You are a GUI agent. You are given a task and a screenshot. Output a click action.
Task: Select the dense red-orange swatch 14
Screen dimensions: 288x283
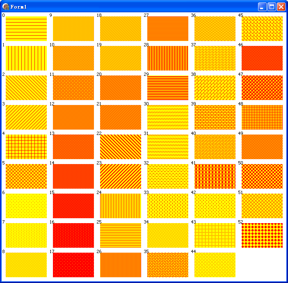coord(73,176)
